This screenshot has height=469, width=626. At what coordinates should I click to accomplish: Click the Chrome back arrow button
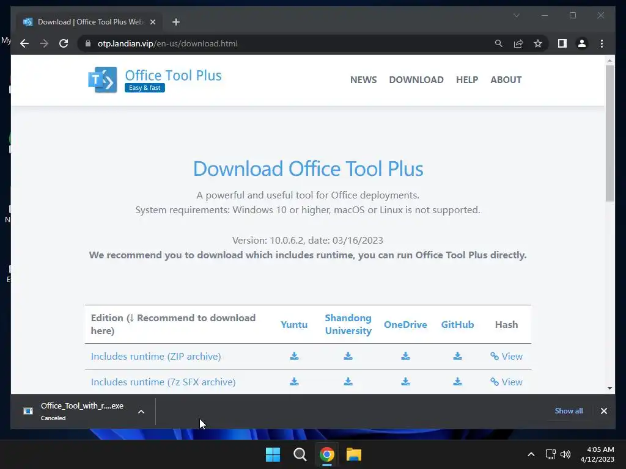(24, 43)
